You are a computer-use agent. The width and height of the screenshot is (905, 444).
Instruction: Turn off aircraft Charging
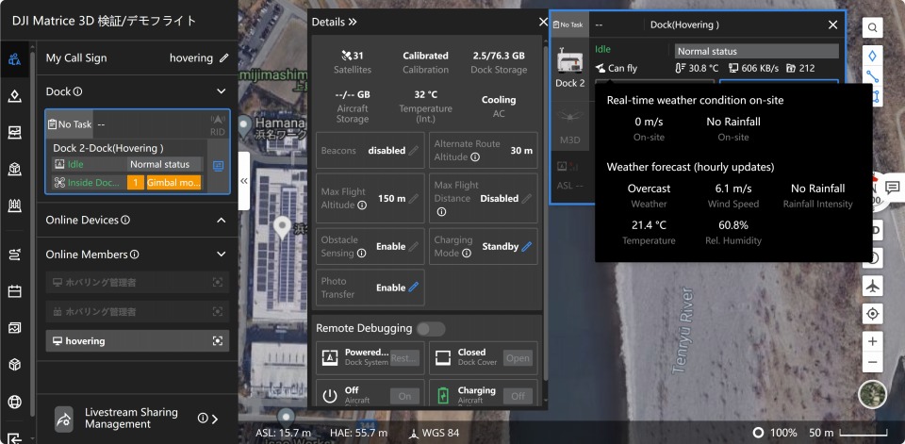tap(518, 396)
